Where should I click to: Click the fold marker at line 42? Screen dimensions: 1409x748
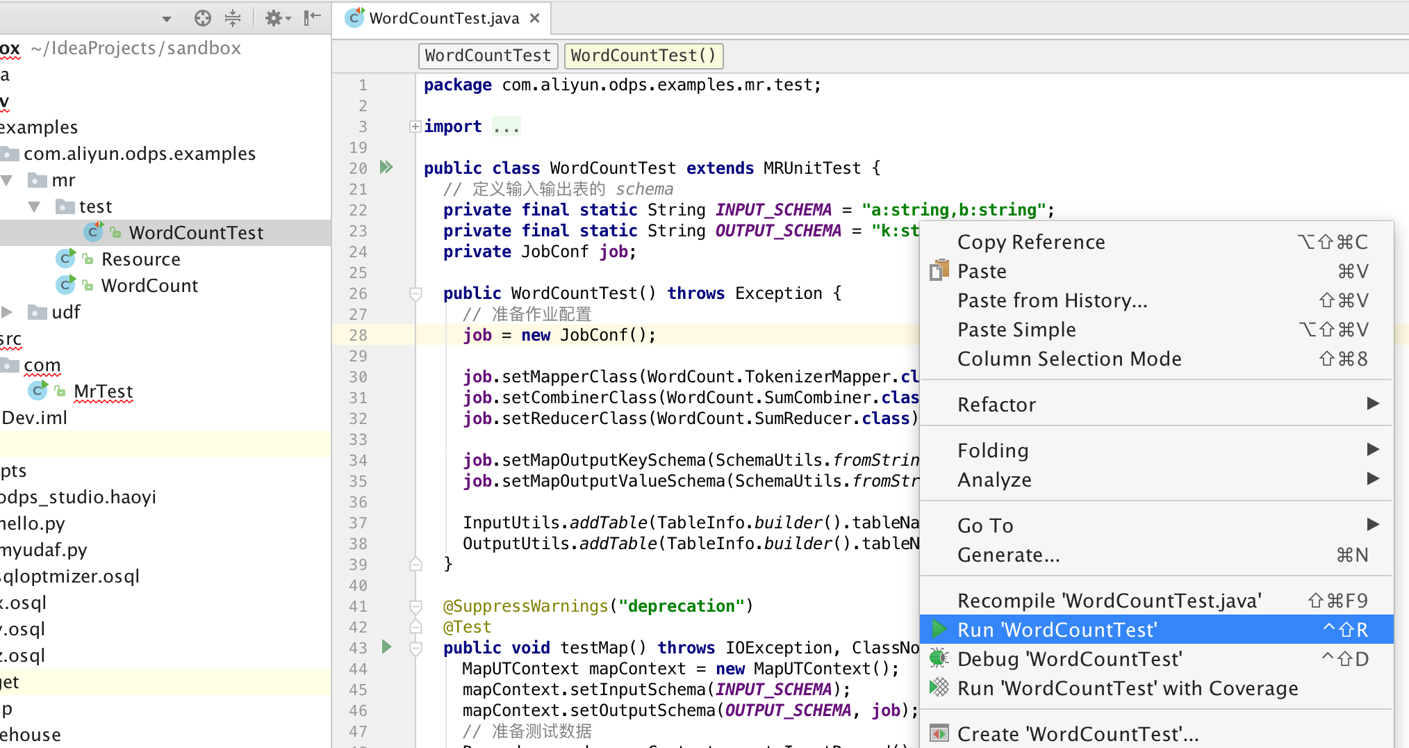pyautogui.click(x=415, y=627)
